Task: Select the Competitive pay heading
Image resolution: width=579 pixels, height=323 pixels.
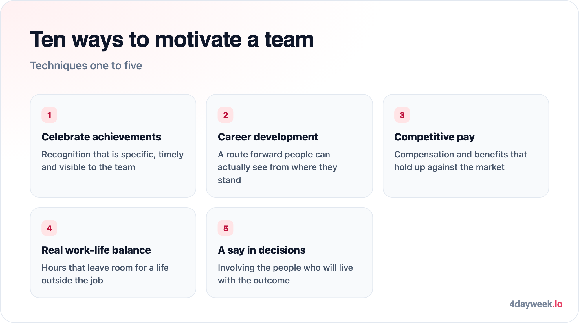Action: click(x=435, y=137)
